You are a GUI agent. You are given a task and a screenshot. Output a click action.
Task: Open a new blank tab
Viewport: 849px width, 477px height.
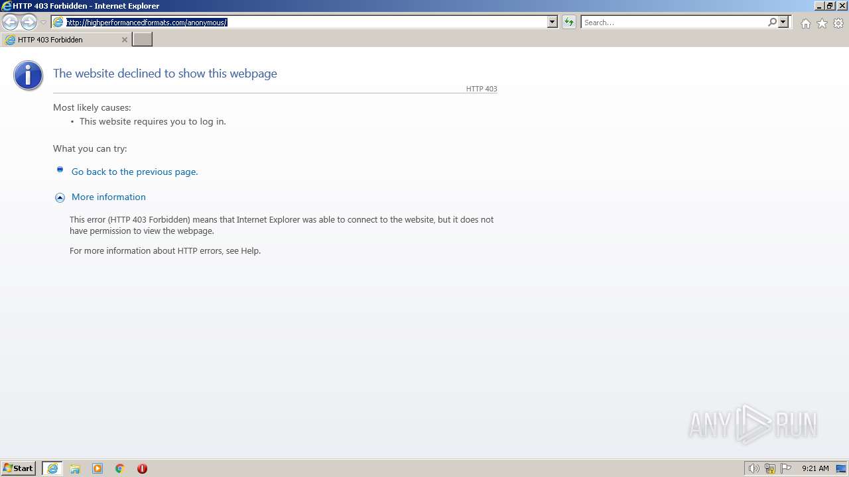click(x=143, y=40)
